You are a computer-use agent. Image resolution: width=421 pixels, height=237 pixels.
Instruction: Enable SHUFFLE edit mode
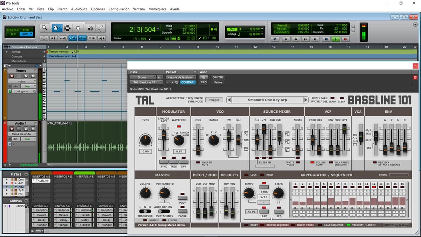13,30
